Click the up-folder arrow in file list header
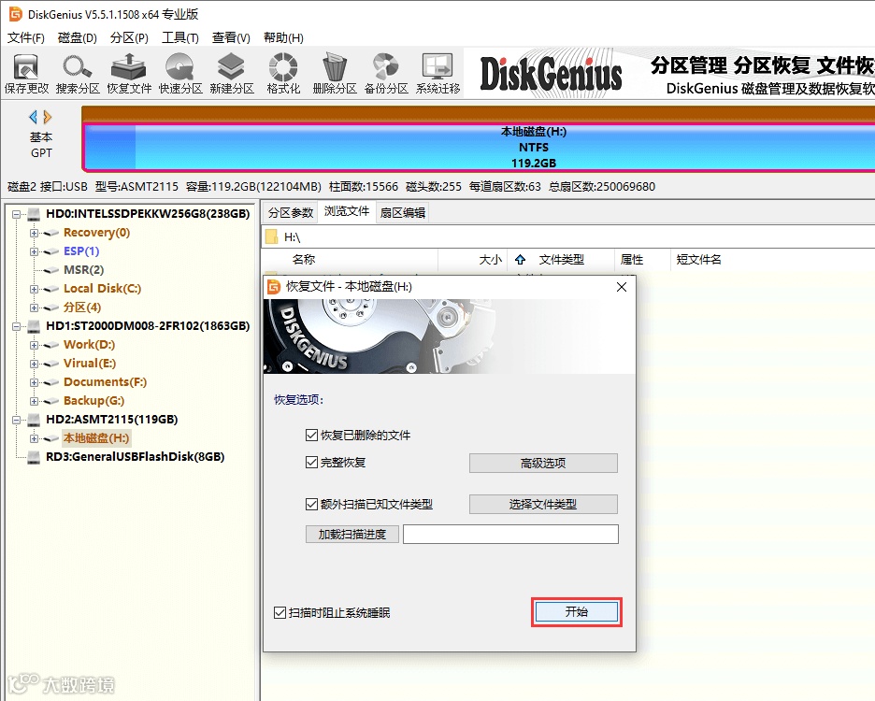The image size is (875, 701). pyautogui.click(x=520, y=260)
